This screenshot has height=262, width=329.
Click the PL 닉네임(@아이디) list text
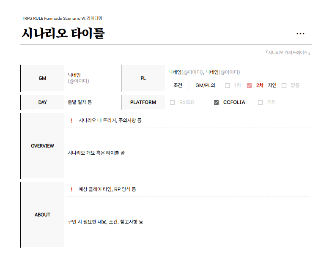pyautogui.click(x=204, y=72)
